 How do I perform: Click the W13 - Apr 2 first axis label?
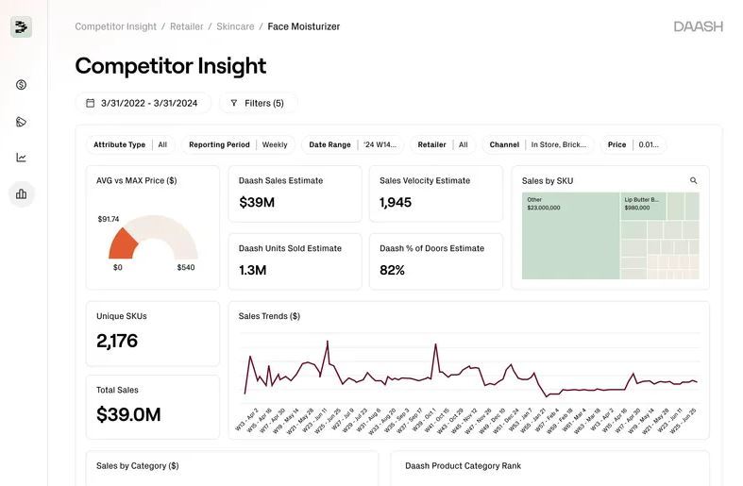point(247,419)
